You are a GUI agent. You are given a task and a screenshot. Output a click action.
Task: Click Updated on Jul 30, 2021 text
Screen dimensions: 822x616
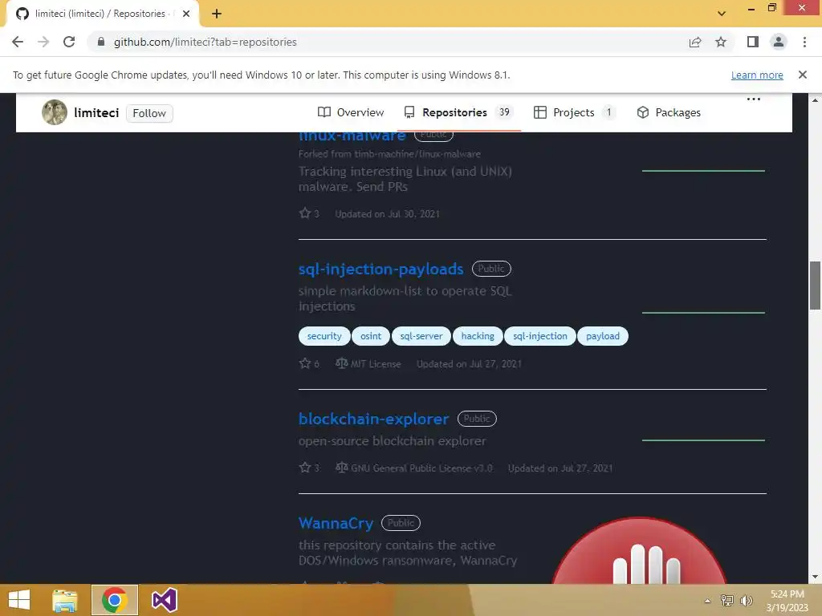[387, 213]
